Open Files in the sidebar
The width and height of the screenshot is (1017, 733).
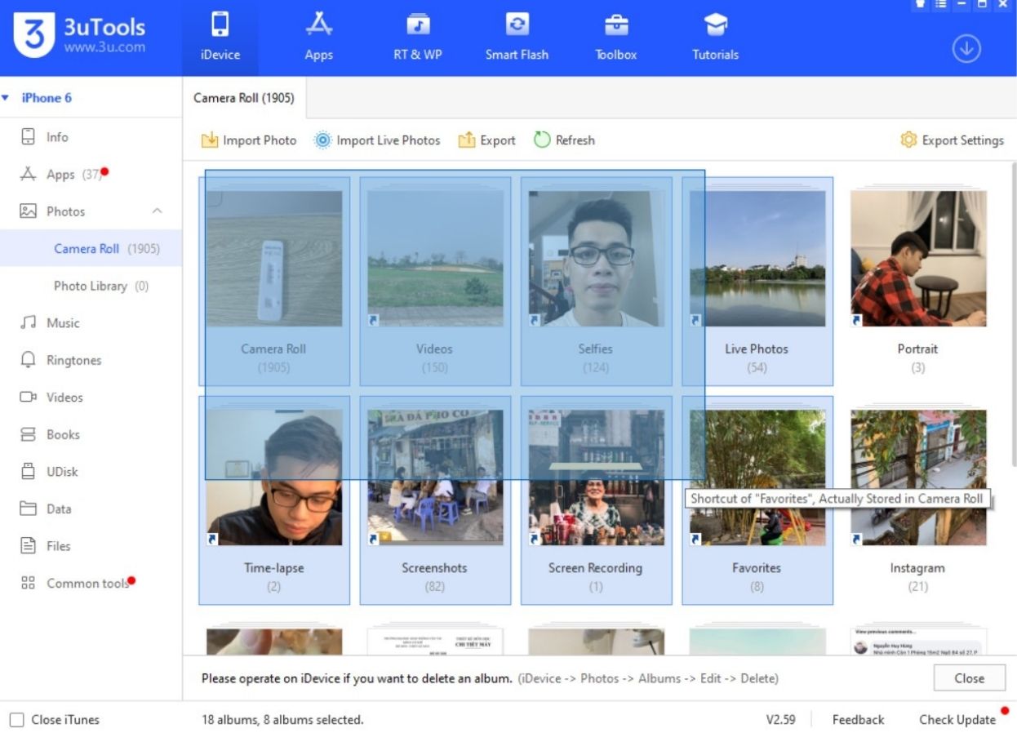[91, 546]
